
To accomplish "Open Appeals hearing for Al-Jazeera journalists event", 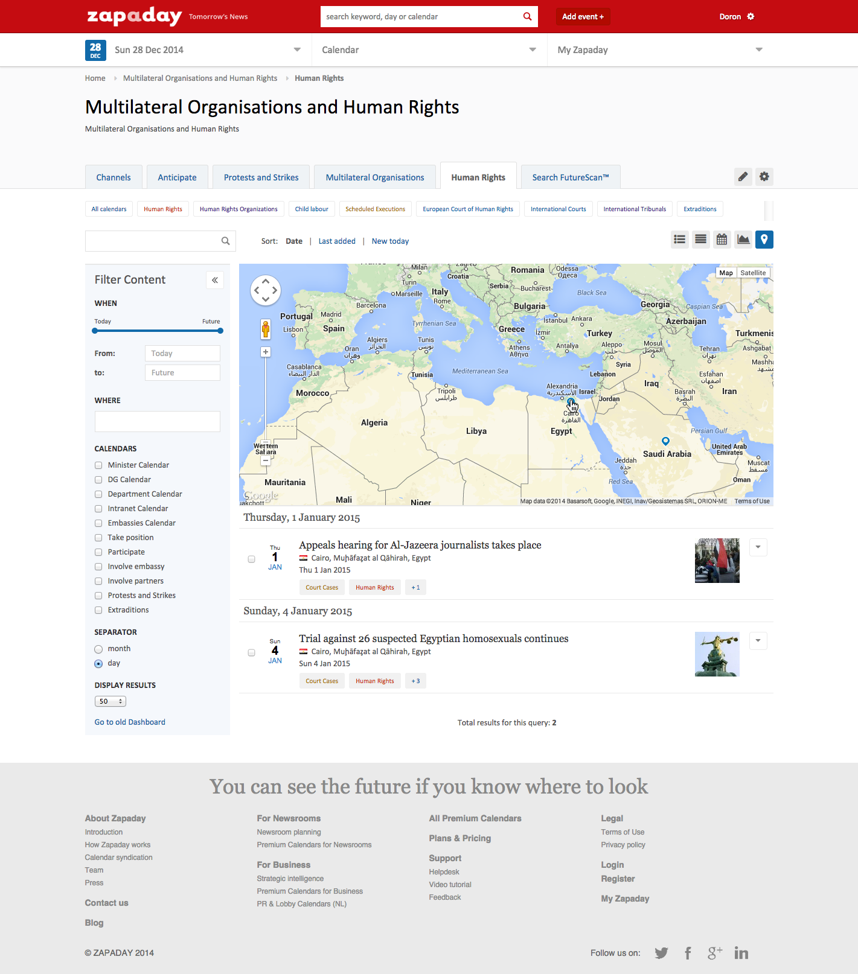I will [420, 545].
